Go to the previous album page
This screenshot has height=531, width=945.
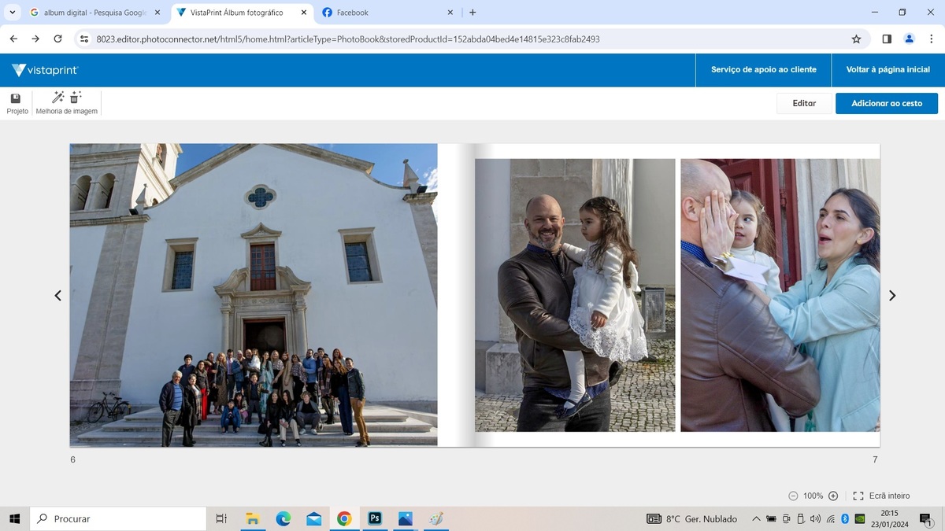57,296
